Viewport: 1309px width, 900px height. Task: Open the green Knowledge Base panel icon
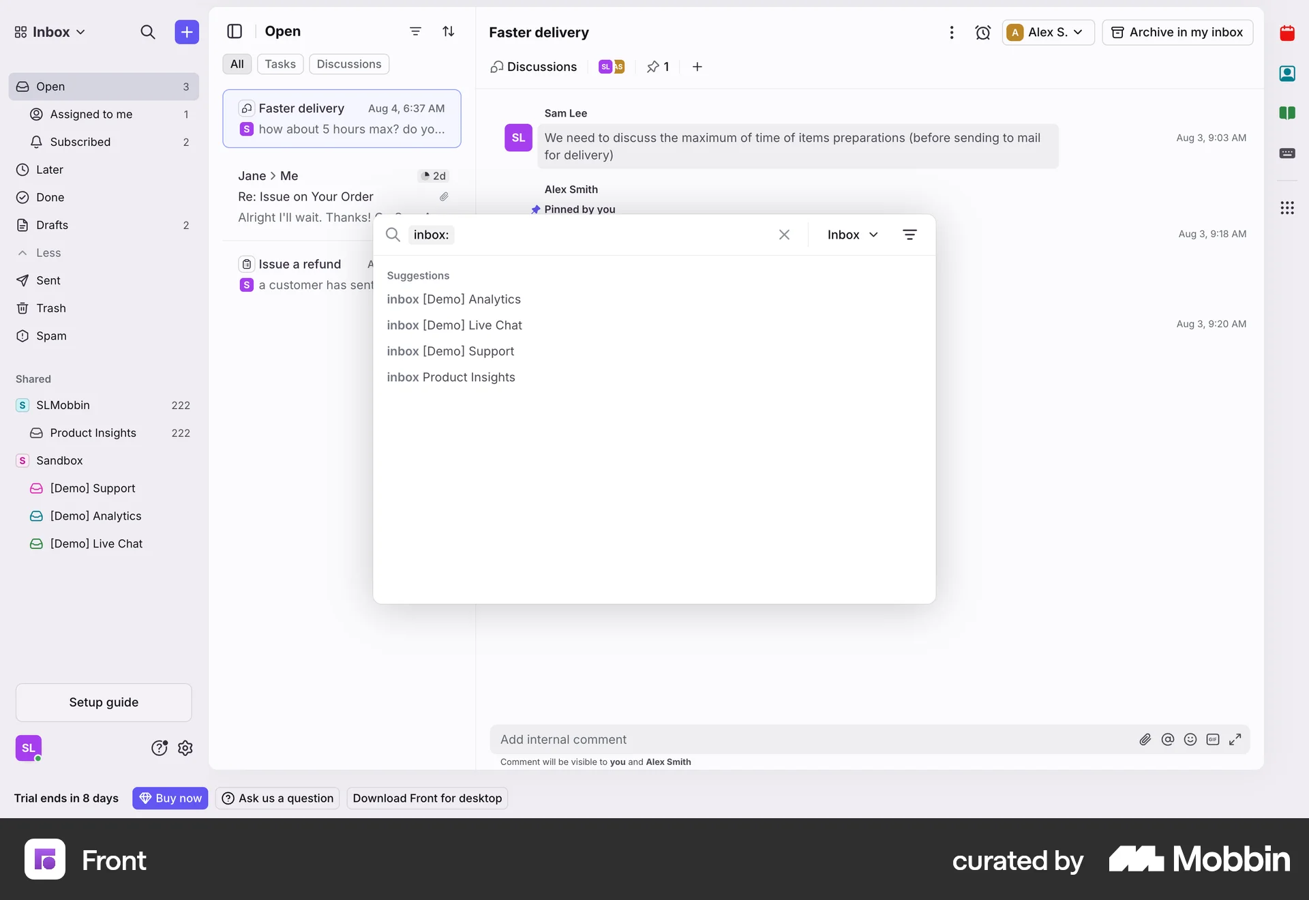[x=1288, y=113]
